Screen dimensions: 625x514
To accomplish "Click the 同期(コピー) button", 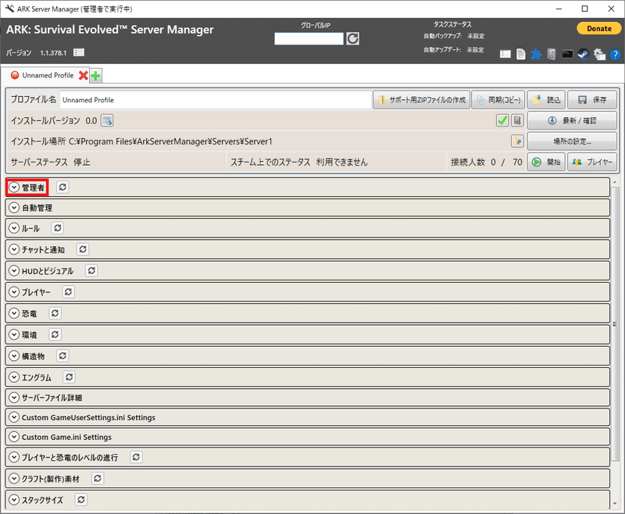I will point(498,100).
